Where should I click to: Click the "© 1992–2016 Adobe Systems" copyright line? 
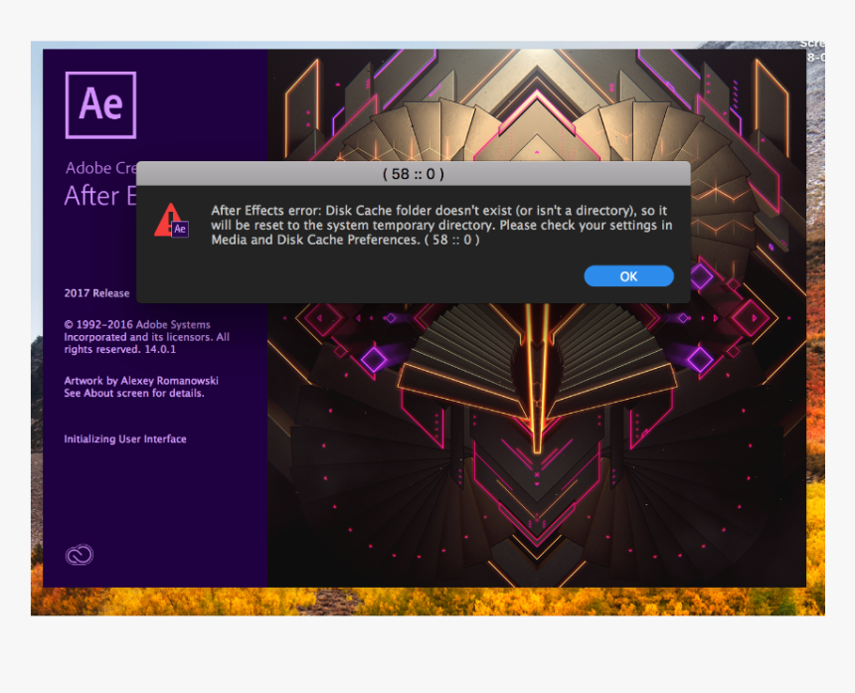pyautogui.click(x=137, y=324)
